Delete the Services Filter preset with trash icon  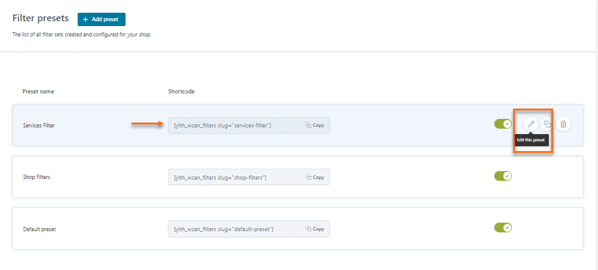[x=563, y=124]
